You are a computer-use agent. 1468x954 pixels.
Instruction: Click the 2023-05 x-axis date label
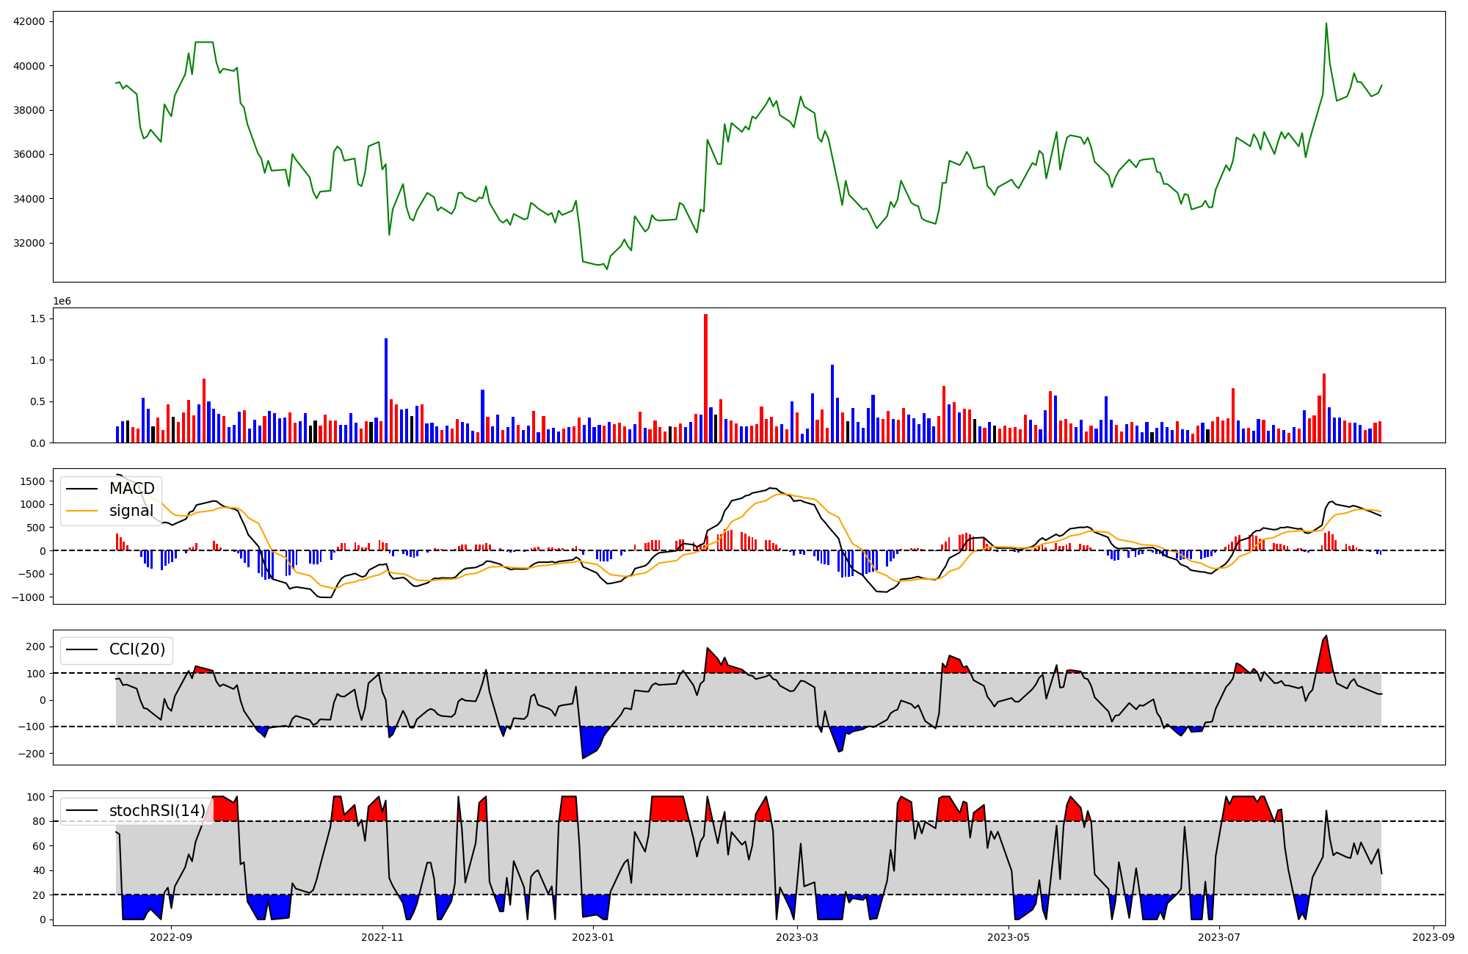pyautogui.click(x=1009, y=937)
